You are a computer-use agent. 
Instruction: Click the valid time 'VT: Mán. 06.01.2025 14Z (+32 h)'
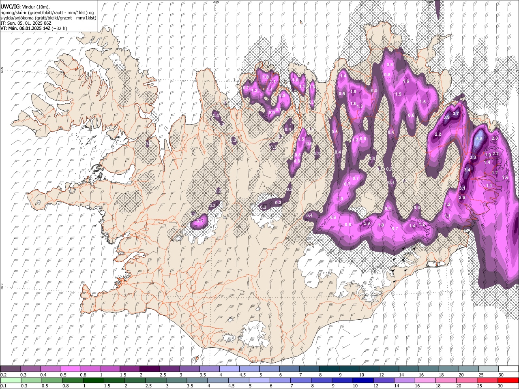click(34, 28)
